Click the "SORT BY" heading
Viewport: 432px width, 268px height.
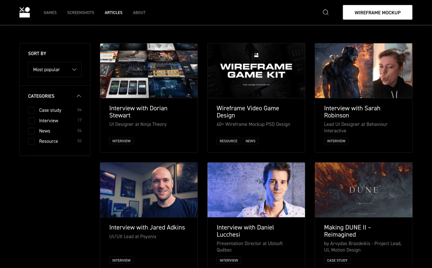(x=37, y=54)
